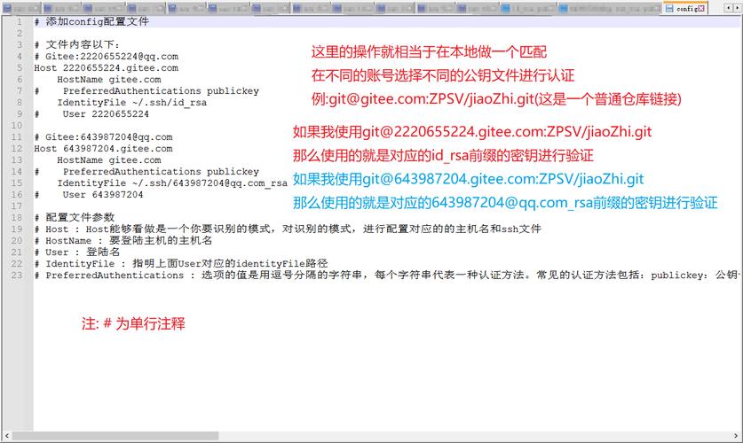
Task: Click the "User 643987204" comment line
Action: click(89, 195)
